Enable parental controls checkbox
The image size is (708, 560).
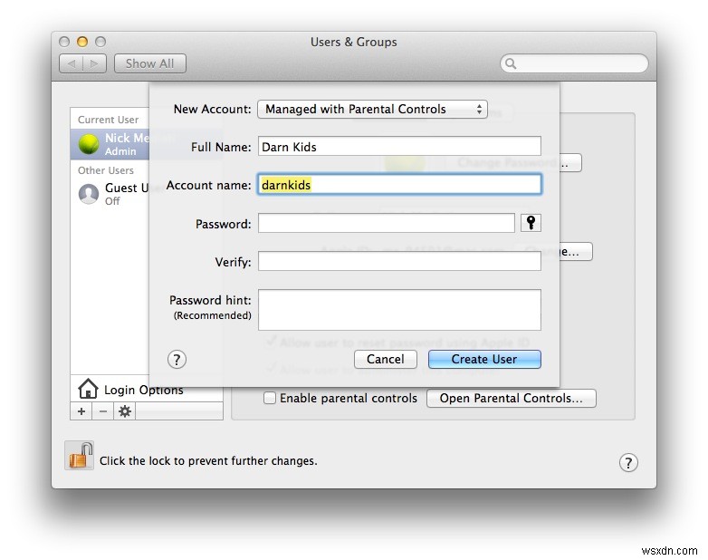pyautogui.click(x=270, y=398)
